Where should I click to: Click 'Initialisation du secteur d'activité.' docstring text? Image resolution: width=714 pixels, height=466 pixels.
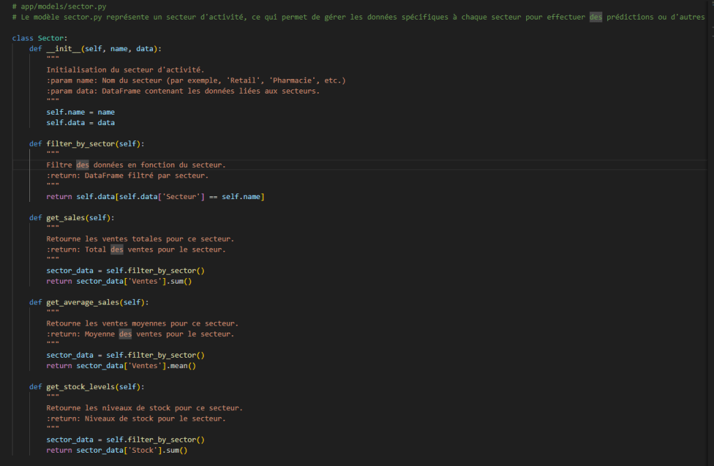125,70
